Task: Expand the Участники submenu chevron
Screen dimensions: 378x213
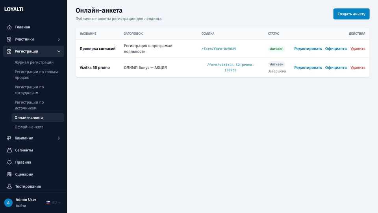Action: pos(59,39)
